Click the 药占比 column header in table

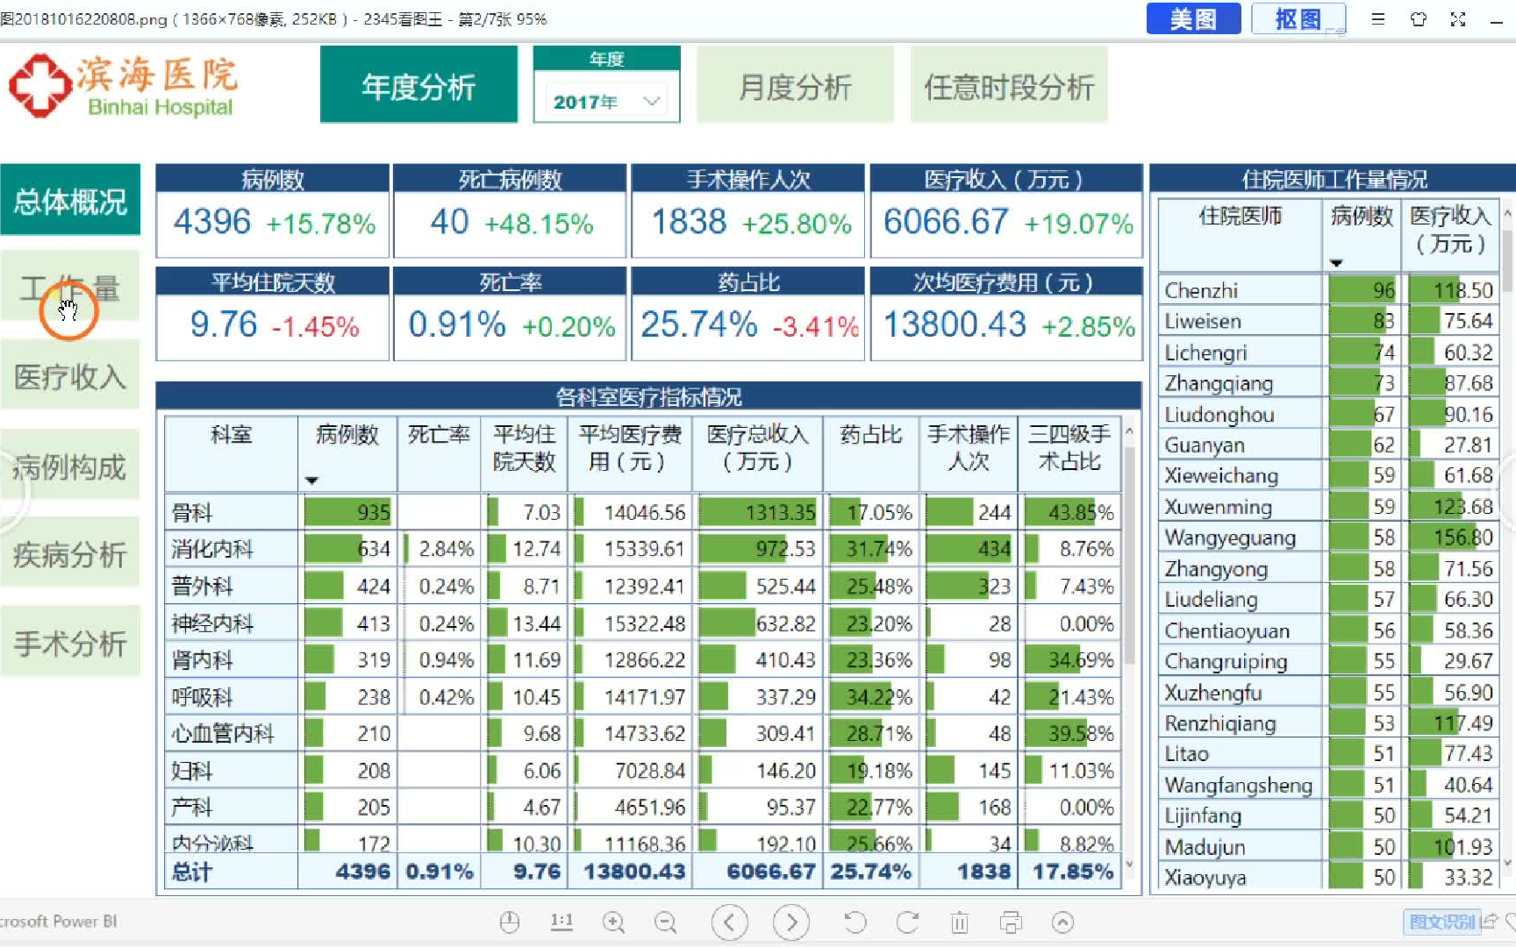871,453
